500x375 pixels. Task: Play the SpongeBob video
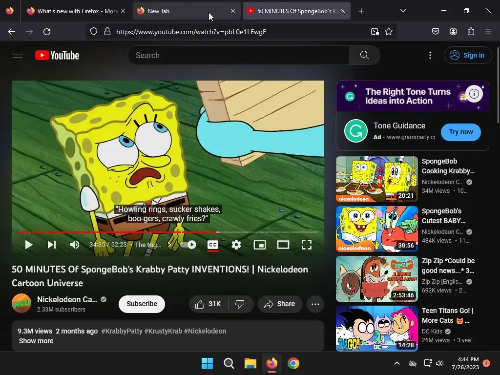(x=29, y=245)
